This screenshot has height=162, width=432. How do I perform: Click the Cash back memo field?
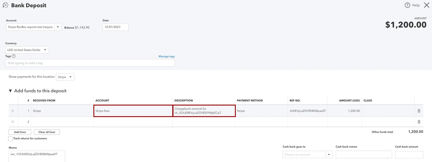[x=364, y=155]
